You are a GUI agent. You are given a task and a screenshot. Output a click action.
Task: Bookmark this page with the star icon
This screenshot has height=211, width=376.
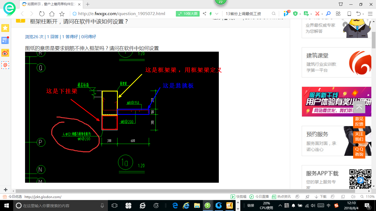[x=62, y=14]
